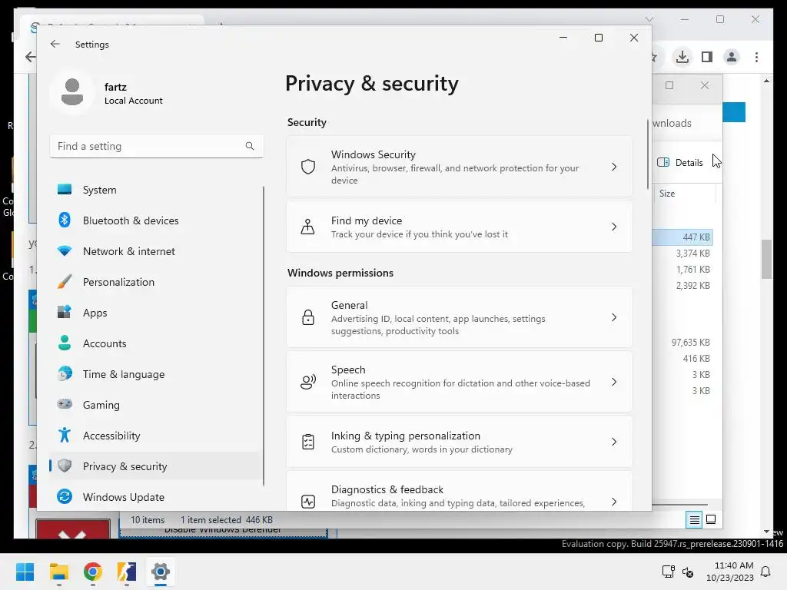The image size is (787, 590).
Task: Go back using Settings back arrow
Action: click(x=55, y=44)
